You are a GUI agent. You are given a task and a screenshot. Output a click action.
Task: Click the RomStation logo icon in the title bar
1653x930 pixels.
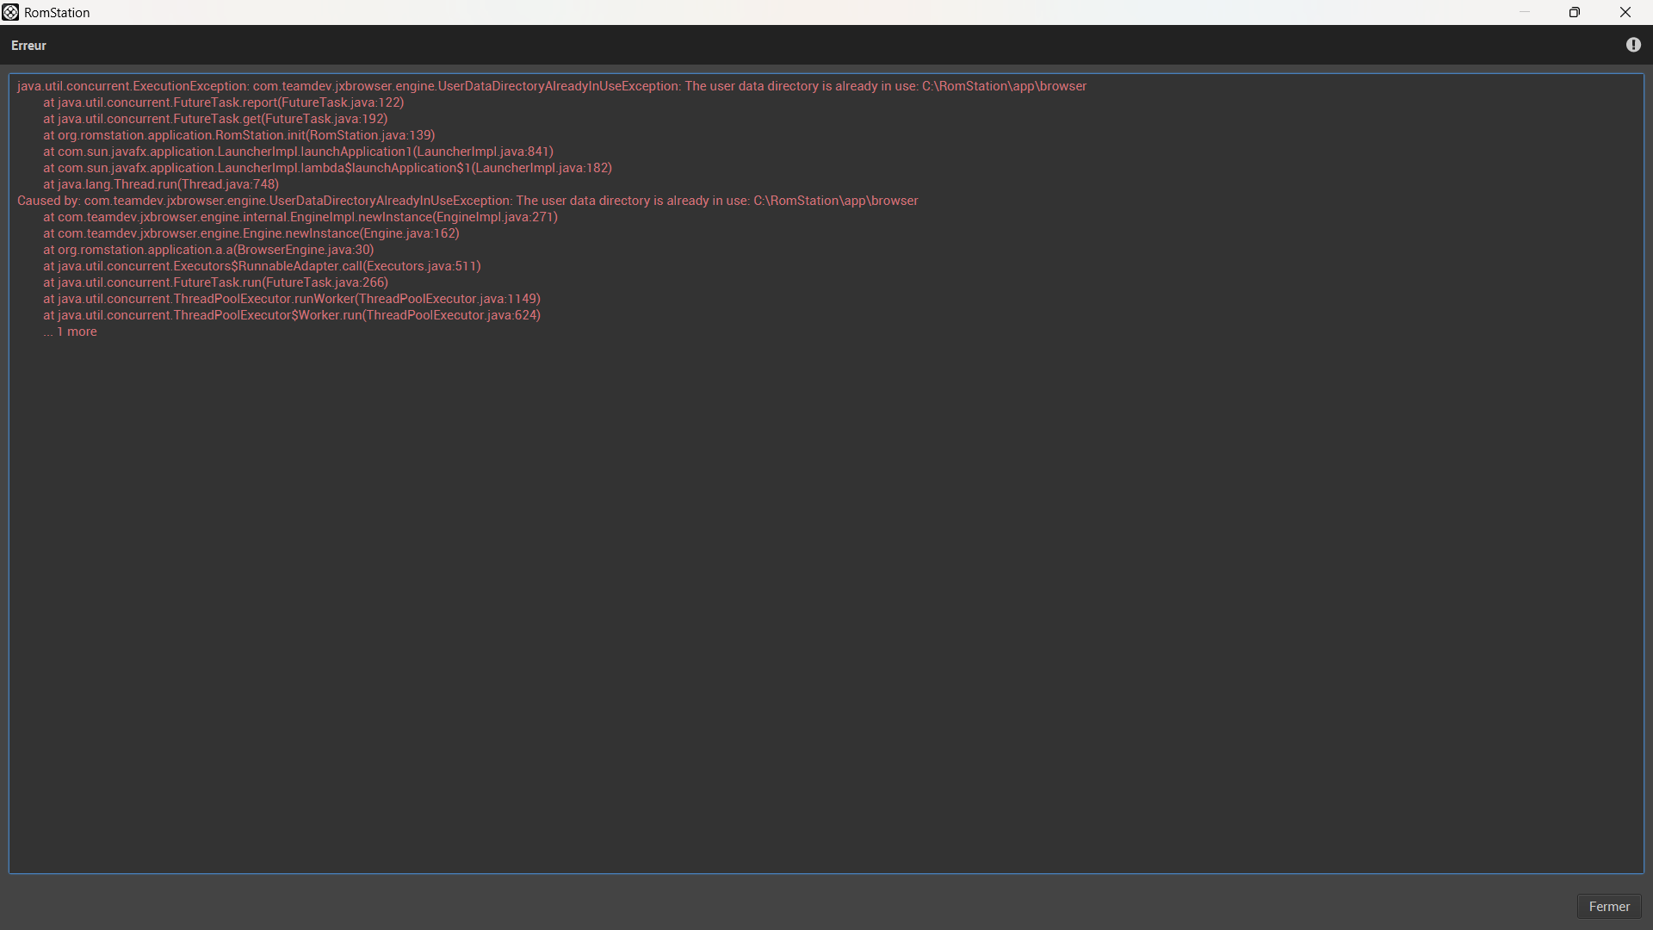point(10,12)
